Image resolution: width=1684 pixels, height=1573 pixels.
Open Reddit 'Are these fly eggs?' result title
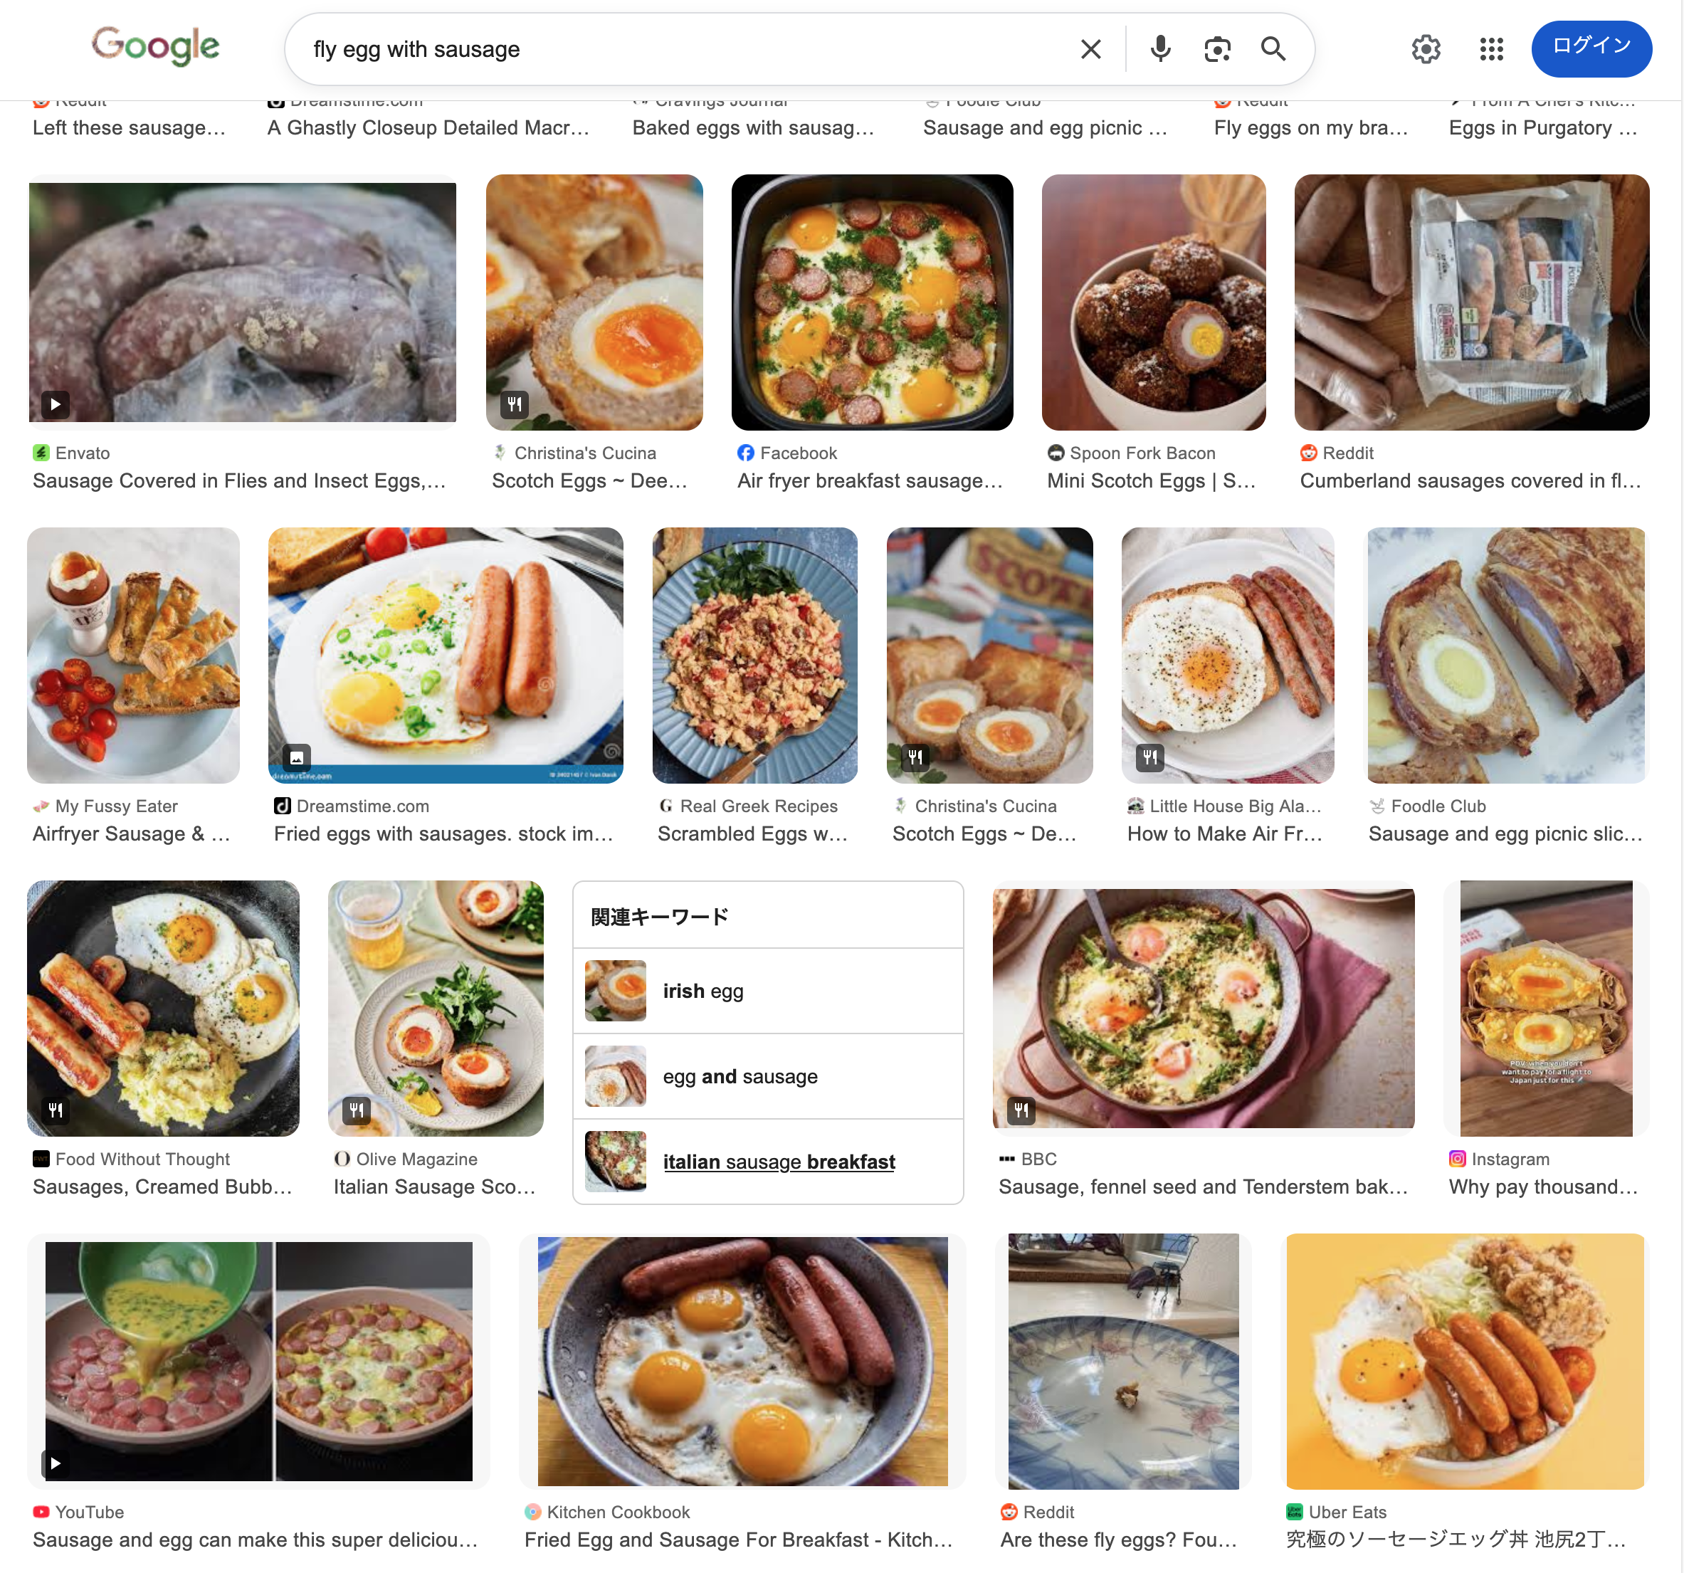click(1118, 1539)
